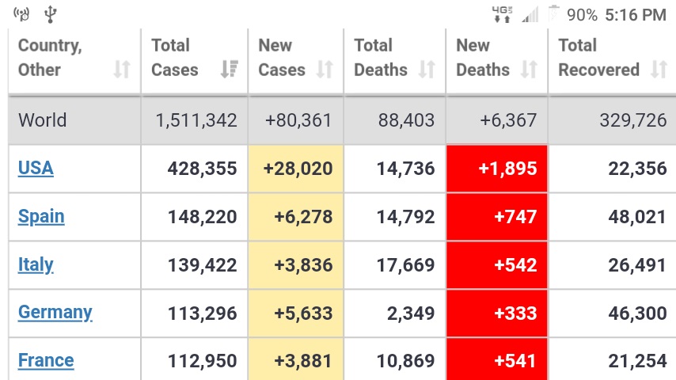Select the World row label
676x380 pixels.
click(x=42, y=120)
